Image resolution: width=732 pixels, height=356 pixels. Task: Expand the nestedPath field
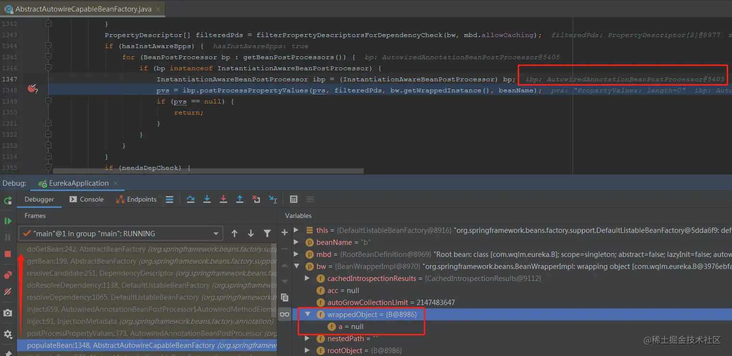pyautogui.click(x=307, y=338)
